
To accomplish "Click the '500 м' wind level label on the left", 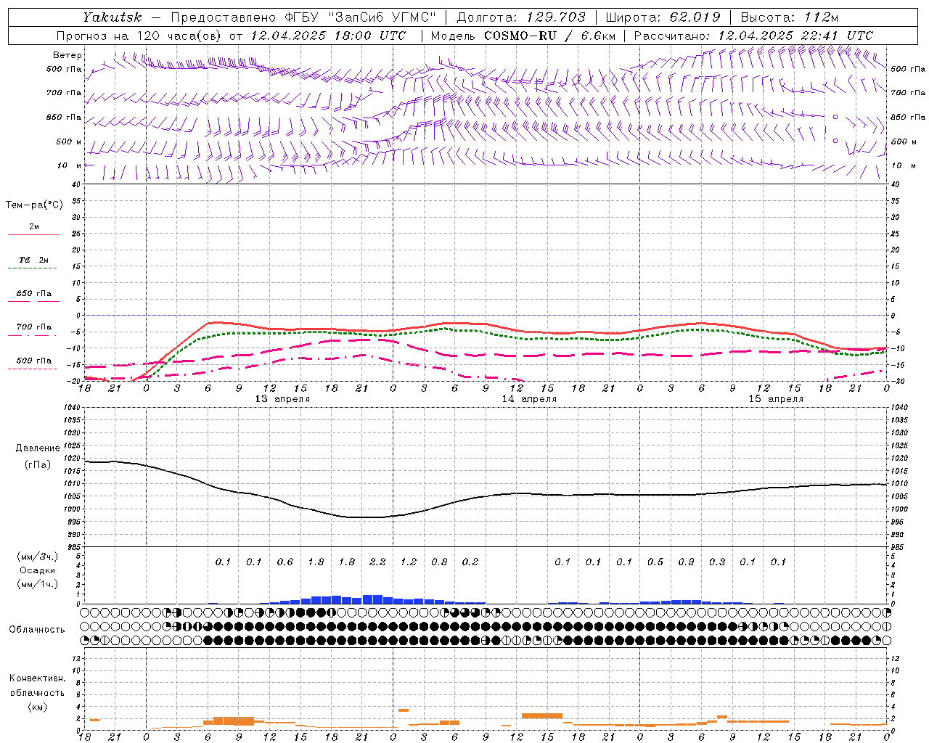I will click(x=69, y=141).
